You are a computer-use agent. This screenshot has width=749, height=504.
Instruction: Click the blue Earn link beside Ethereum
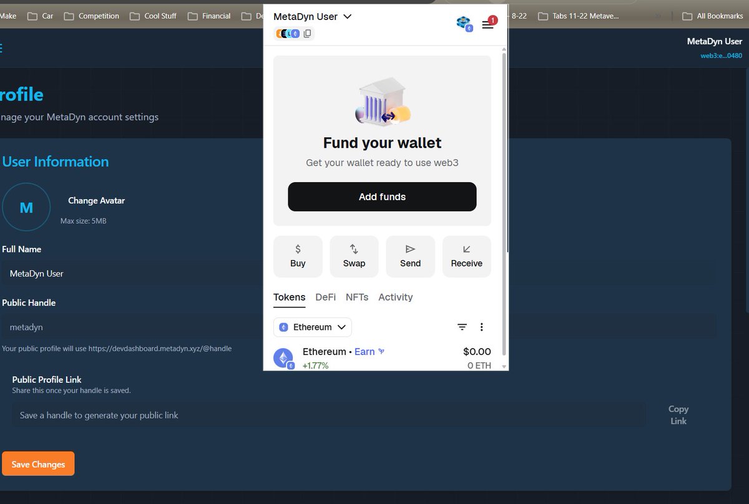click(365, 352)
